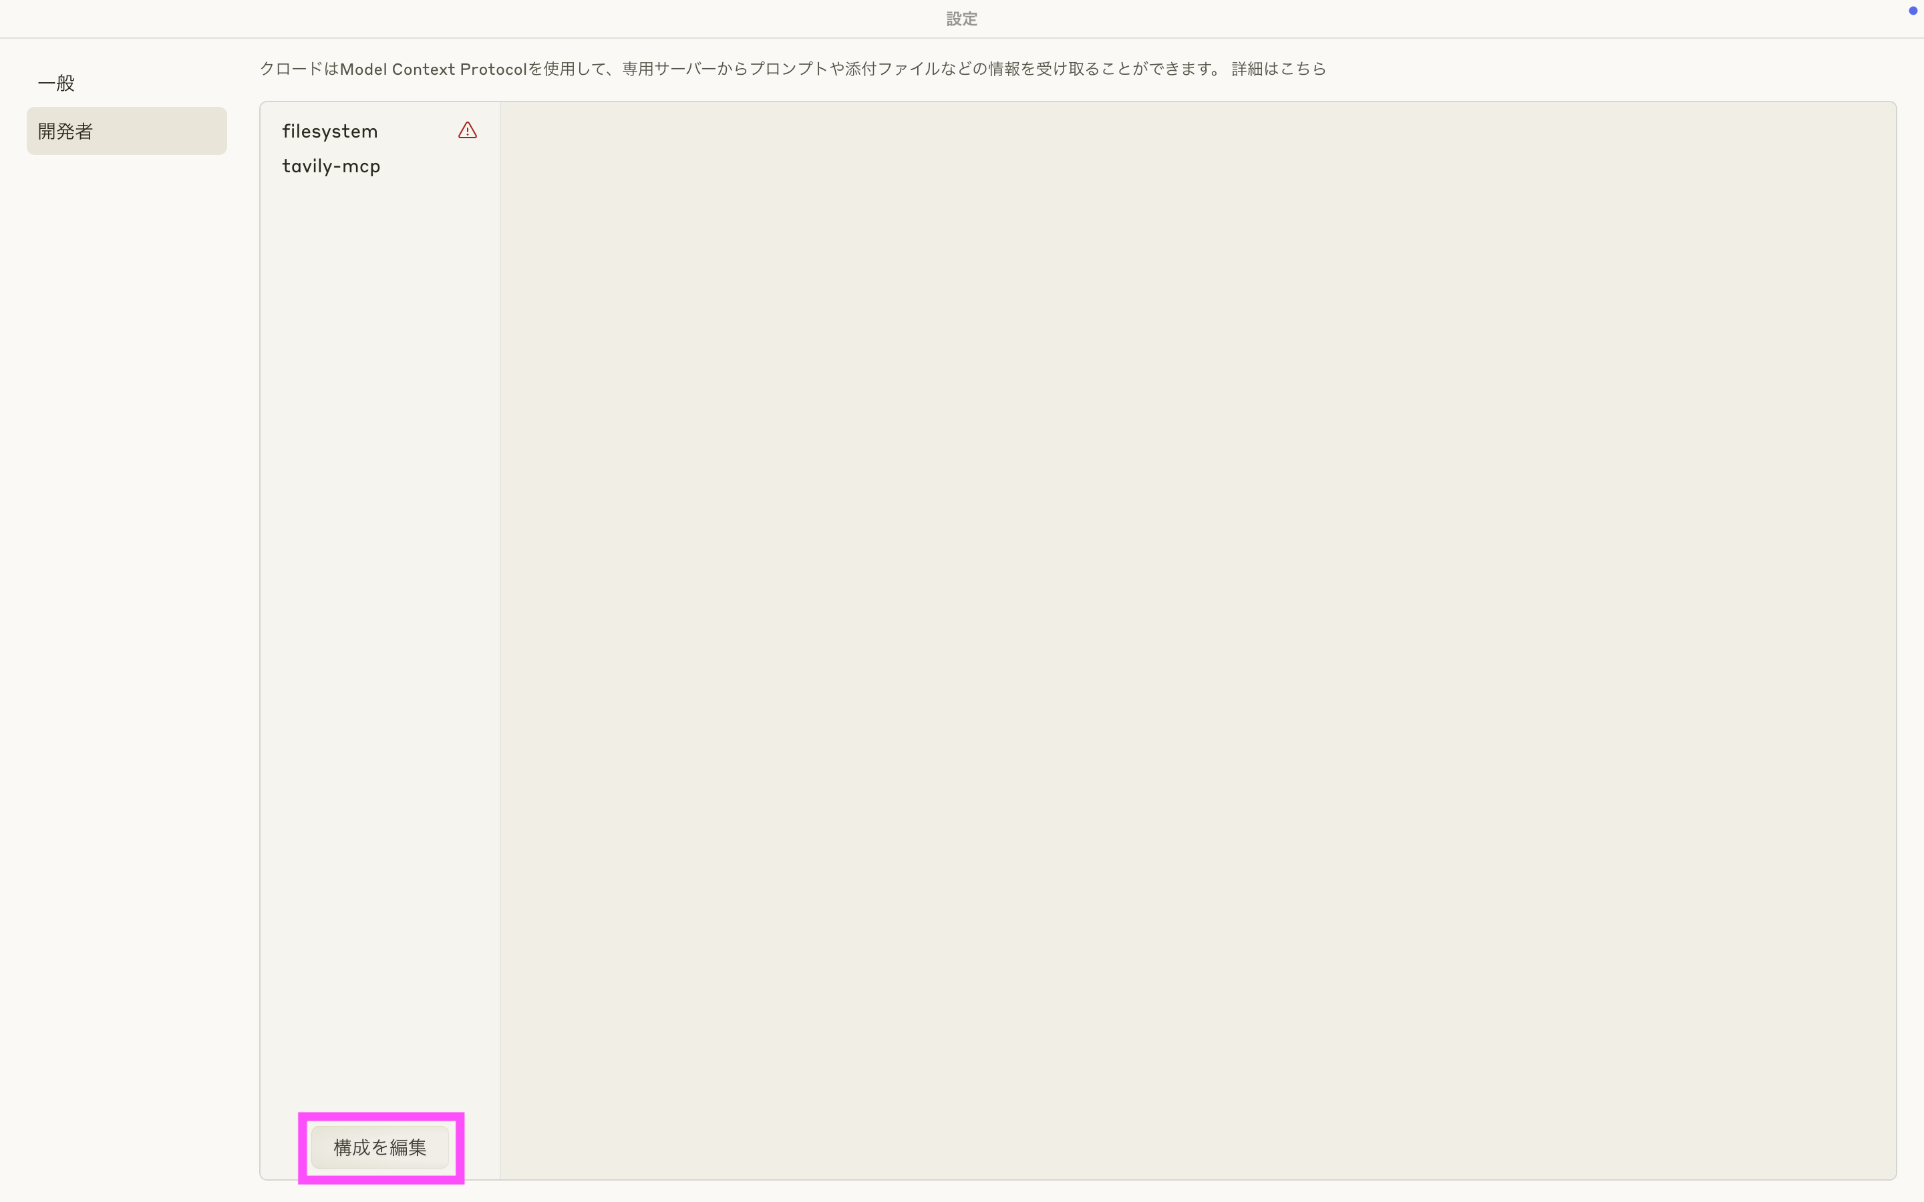This screenshot has width=1924, height=1202.
Task: Edit config via 構成を編集
Action: coord(380,1147)
